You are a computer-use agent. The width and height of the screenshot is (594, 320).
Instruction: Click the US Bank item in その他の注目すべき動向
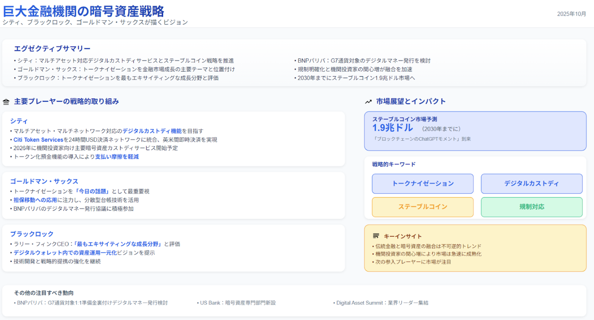(238, 303)
